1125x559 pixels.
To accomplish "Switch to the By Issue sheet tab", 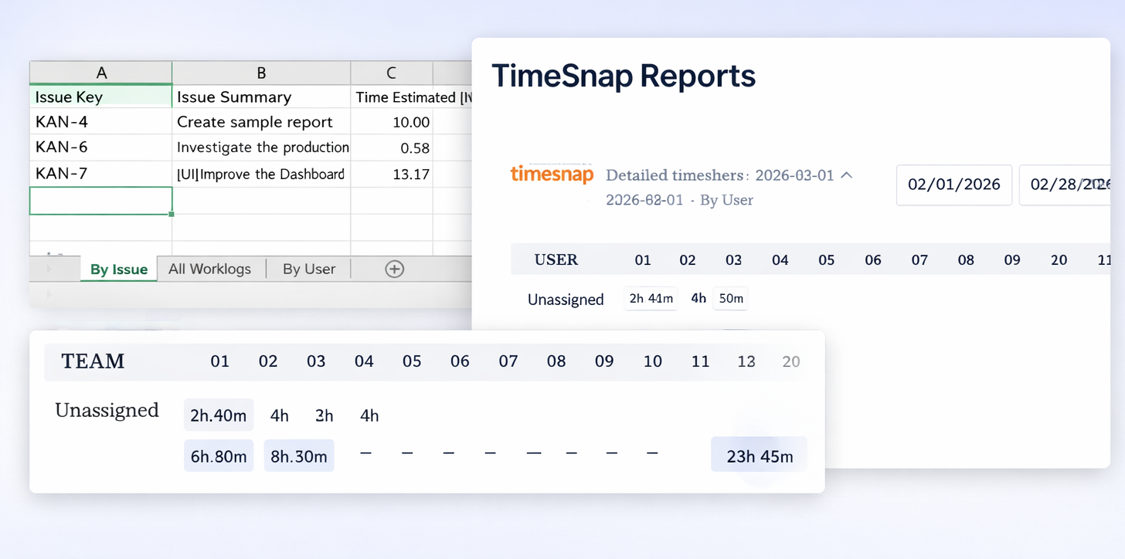I will click(x=118, y=269).
